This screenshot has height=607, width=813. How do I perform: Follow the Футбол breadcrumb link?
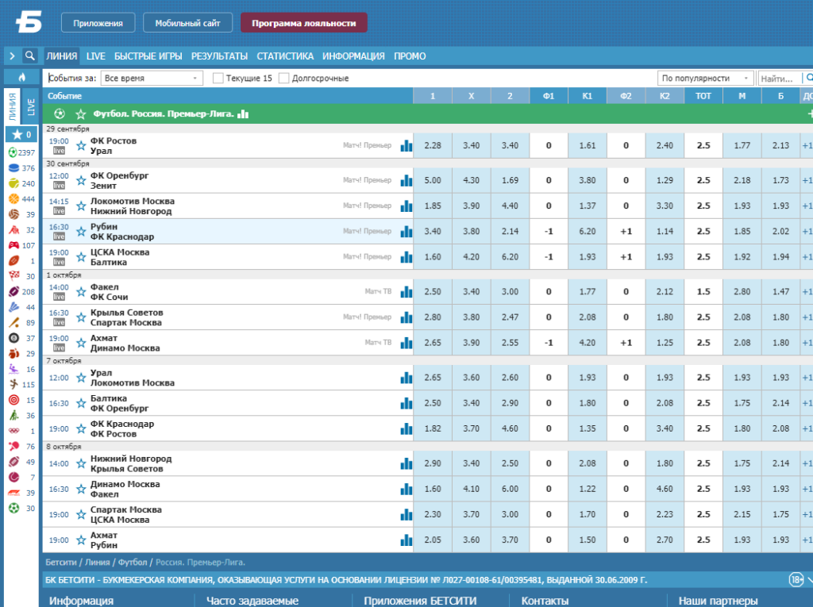(x=133, y=563)
